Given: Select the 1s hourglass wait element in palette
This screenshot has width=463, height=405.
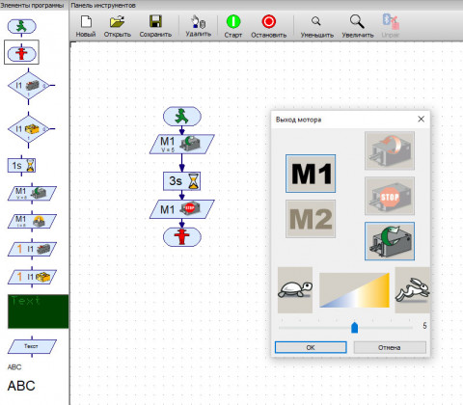Looking at the screenshot, I should tap(22, 166).
